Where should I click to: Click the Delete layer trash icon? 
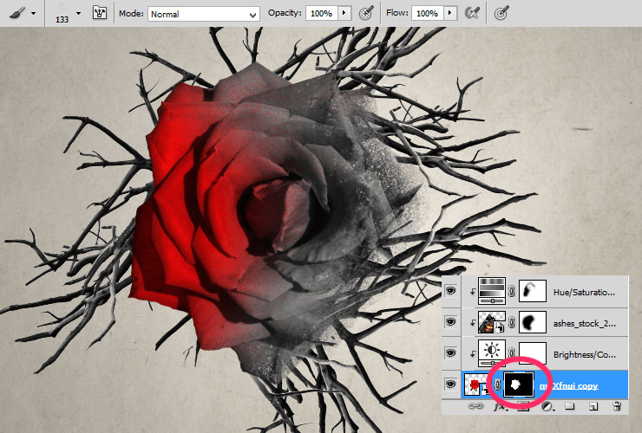point(616,405)
